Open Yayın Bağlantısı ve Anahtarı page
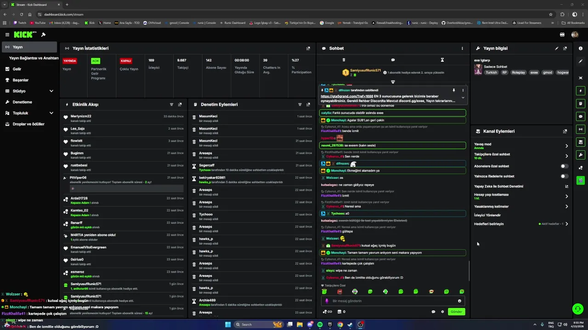The height and width of the screenshot is (330, 588). [34, 58]
